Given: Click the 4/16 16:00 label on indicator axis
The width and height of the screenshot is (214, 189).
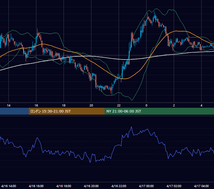Looking at the screenshot, I should click(x=36, y=186).
